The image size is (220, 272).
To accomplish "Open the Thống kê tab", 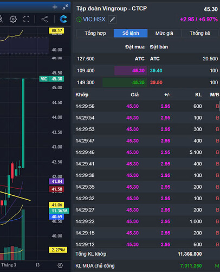I will coord(199,33).
